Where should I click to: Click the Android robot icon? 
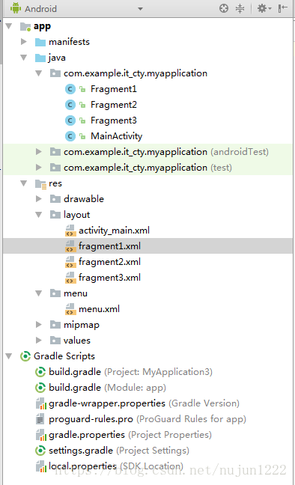(x=16, y=8)
